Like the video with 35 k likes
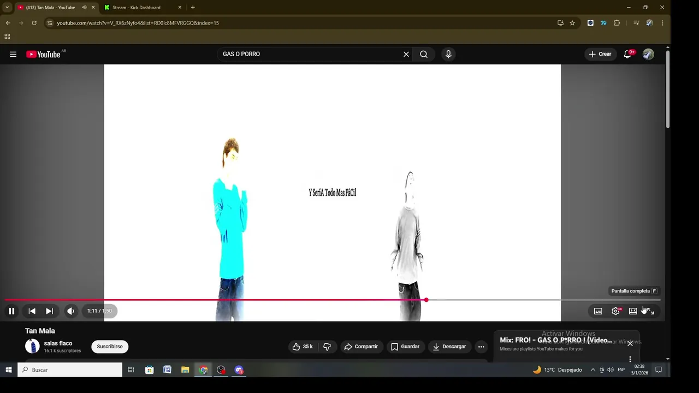This screenshot has height=393, width=699. [x=303, y=347]
